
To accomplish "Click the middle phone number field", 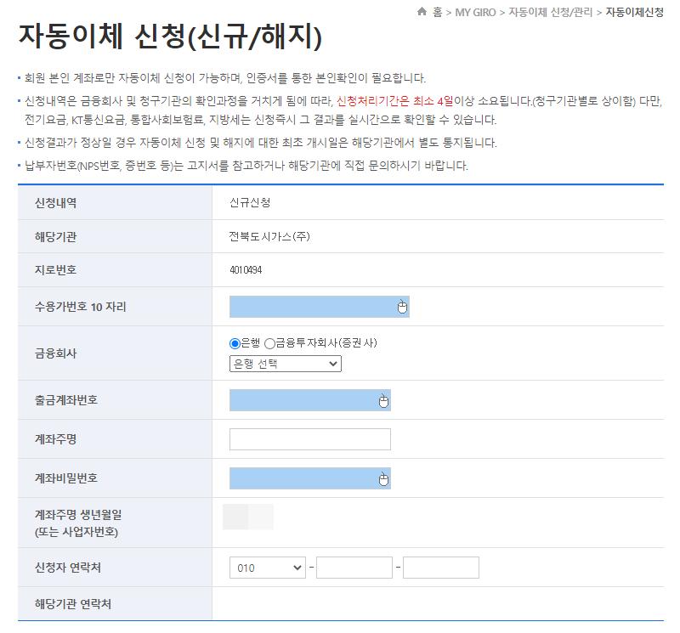I will 354,566.
